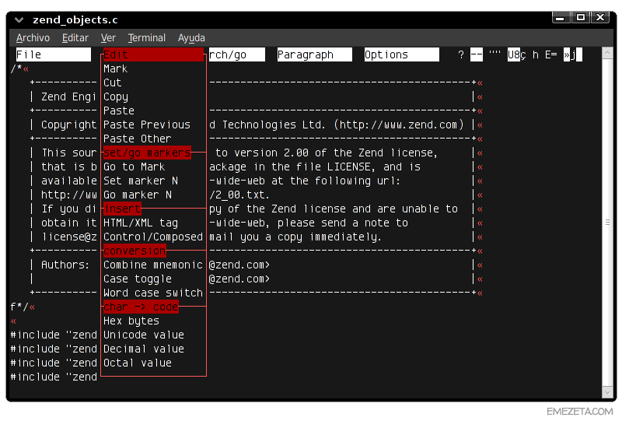Choose Go to Mark
The image size is (622, 421).
(134, 167)
